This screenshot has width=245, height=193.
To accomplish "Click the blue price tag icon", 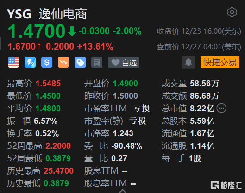I will 80,62.
